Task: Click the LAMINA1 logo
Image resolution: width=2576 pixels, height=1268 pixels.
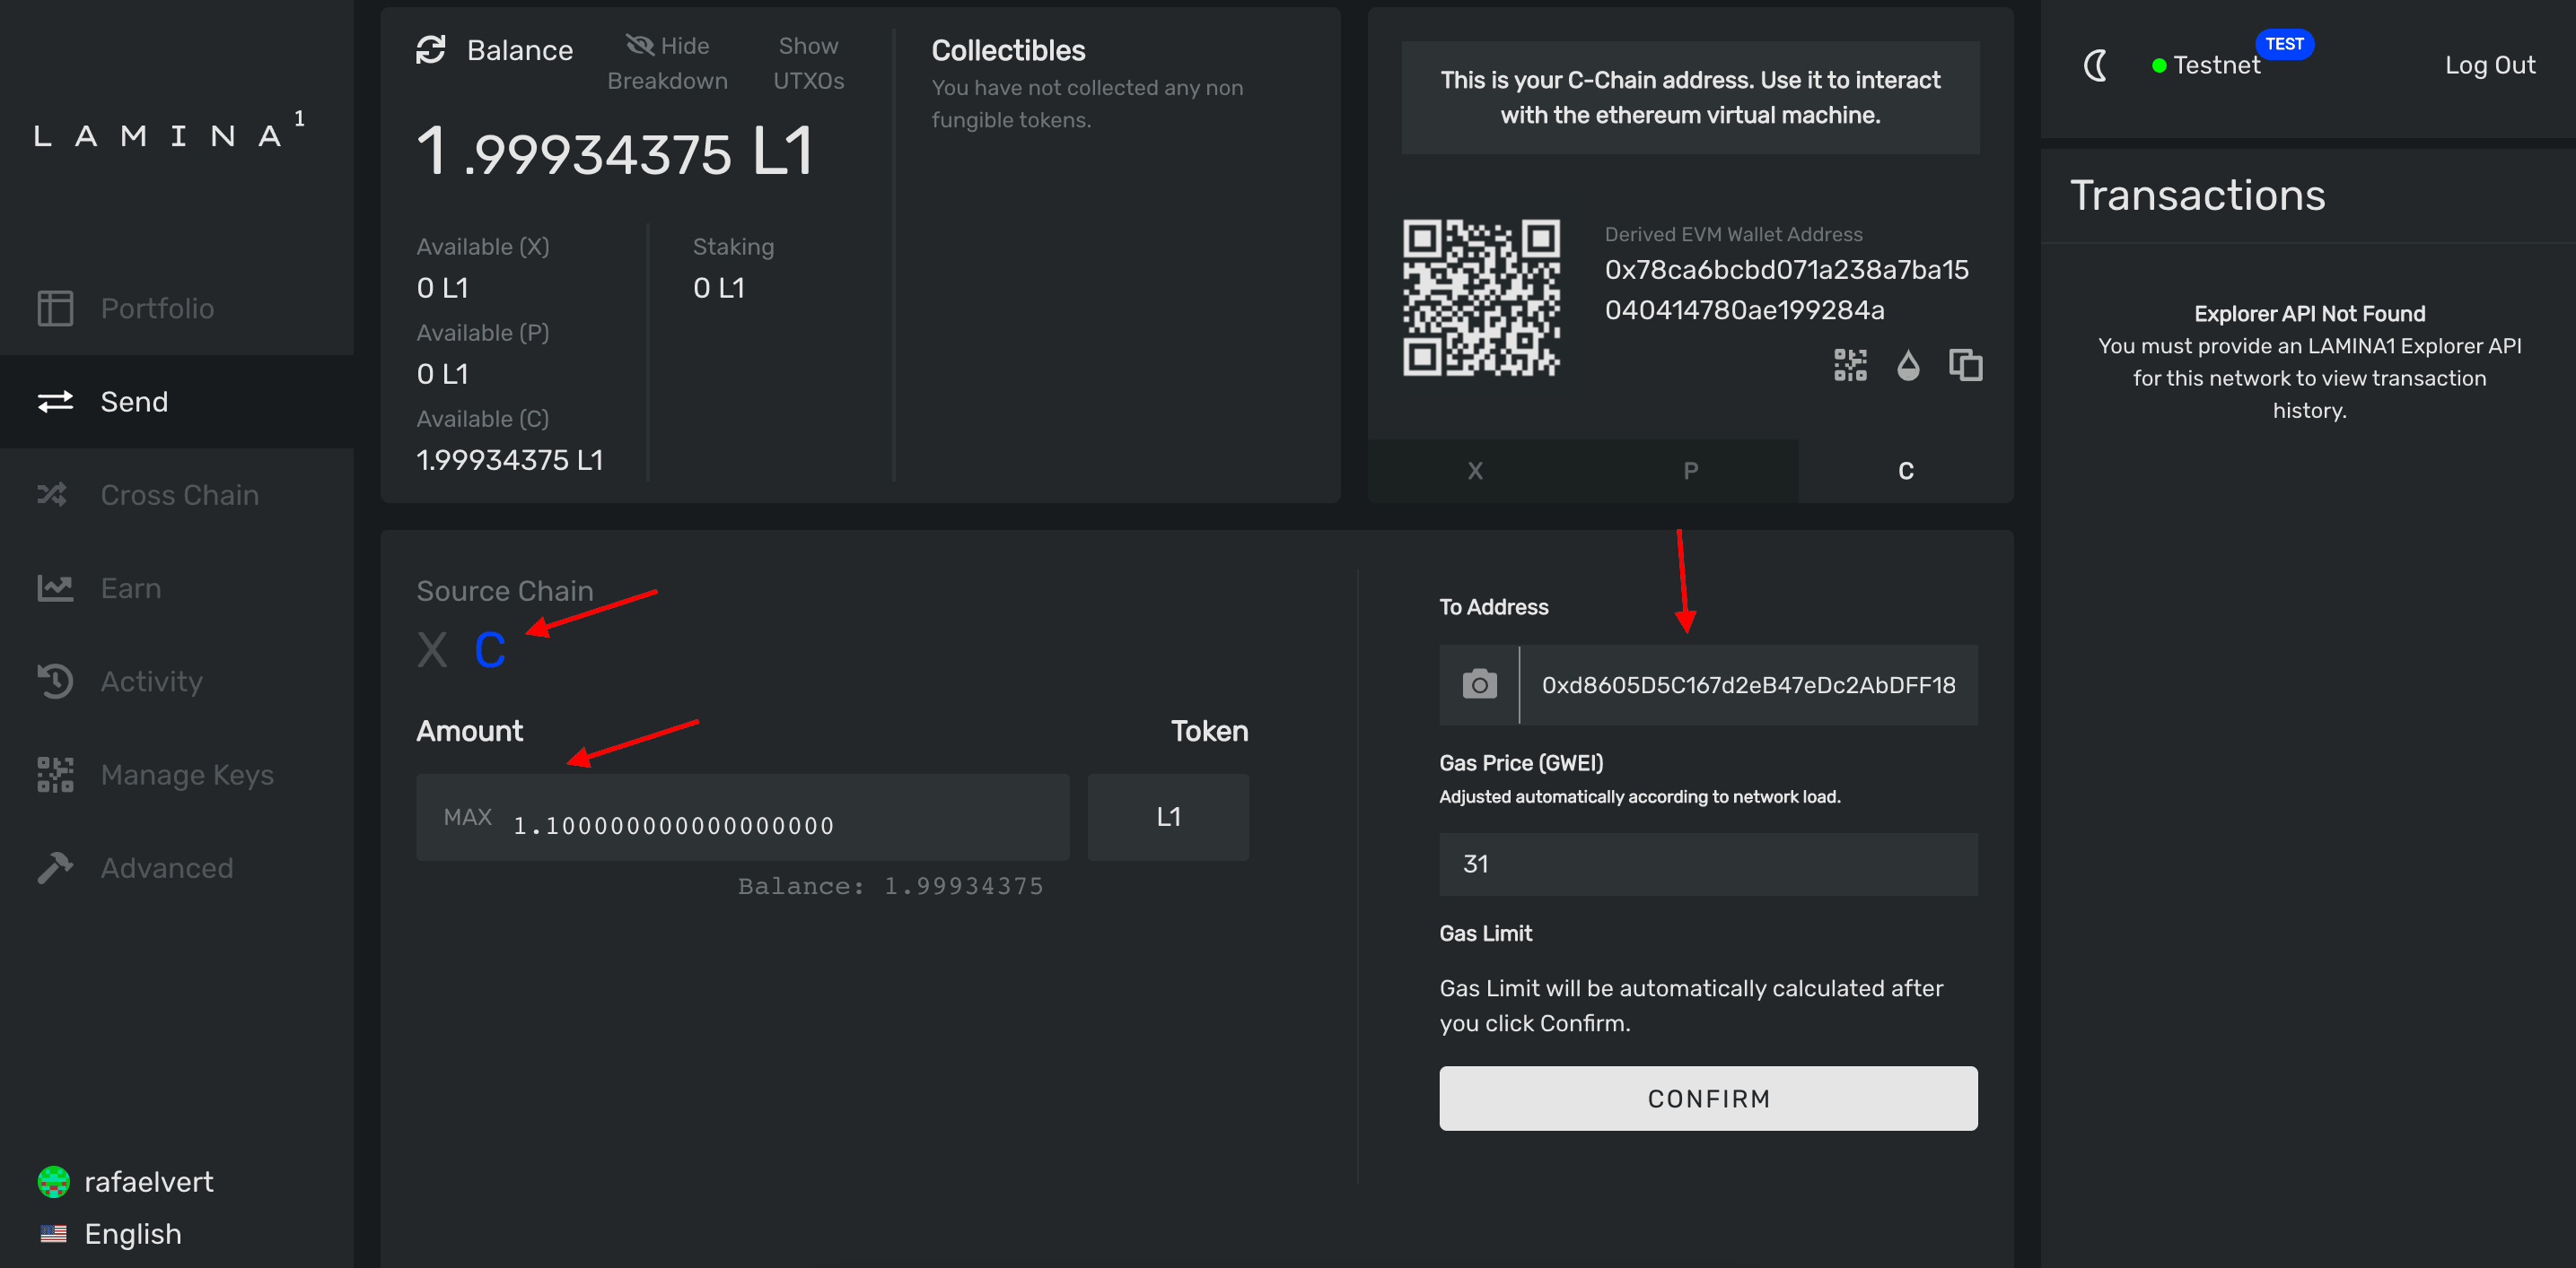Action: pyautogui.click(x=170, y=131)
